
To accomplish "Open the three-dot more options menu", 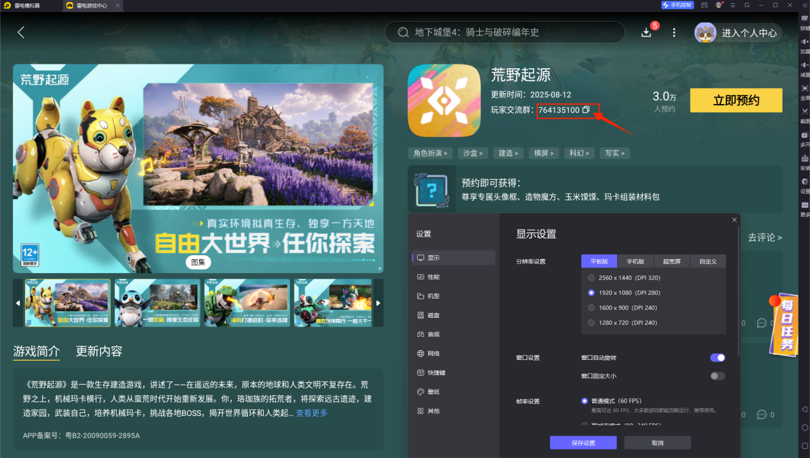I will tap(674, 33).
